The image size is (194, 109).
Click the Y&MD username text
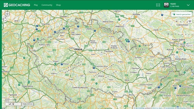point(173,4)
